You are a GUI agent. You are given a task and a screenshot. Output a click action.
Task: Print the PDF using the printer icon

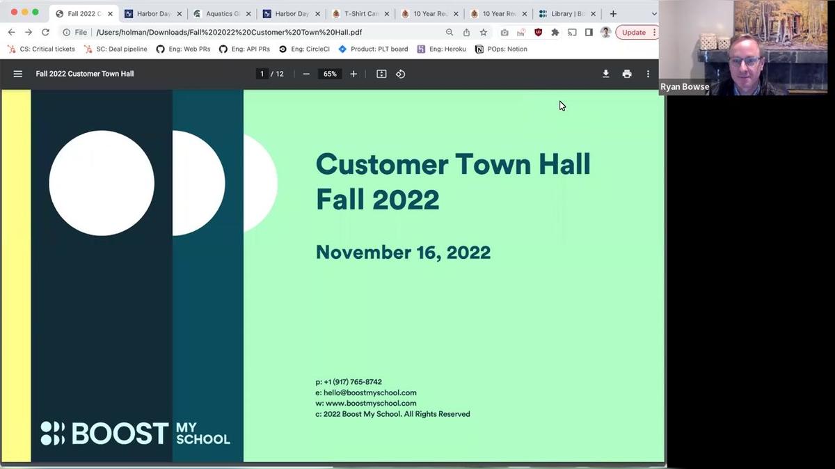627,74
